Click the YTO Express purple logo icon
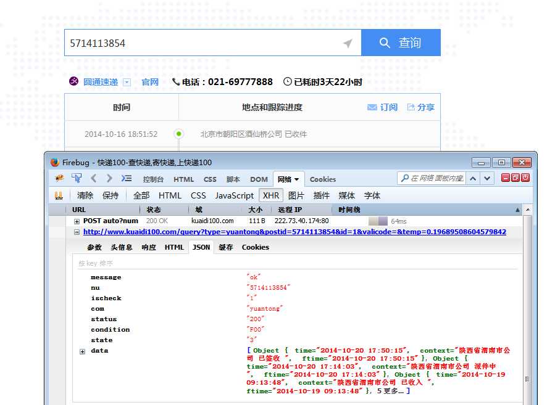This screenshot has width=555, height=405. click(73, 81)
